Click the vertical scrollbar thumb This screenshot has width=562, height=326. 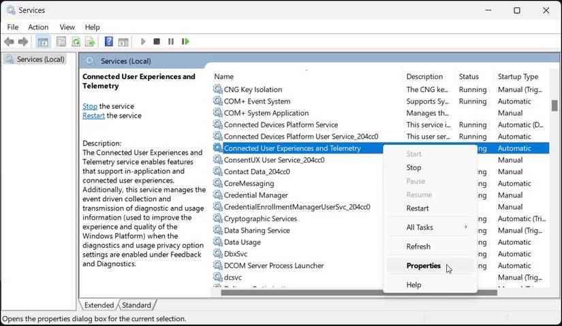point(555,105)
